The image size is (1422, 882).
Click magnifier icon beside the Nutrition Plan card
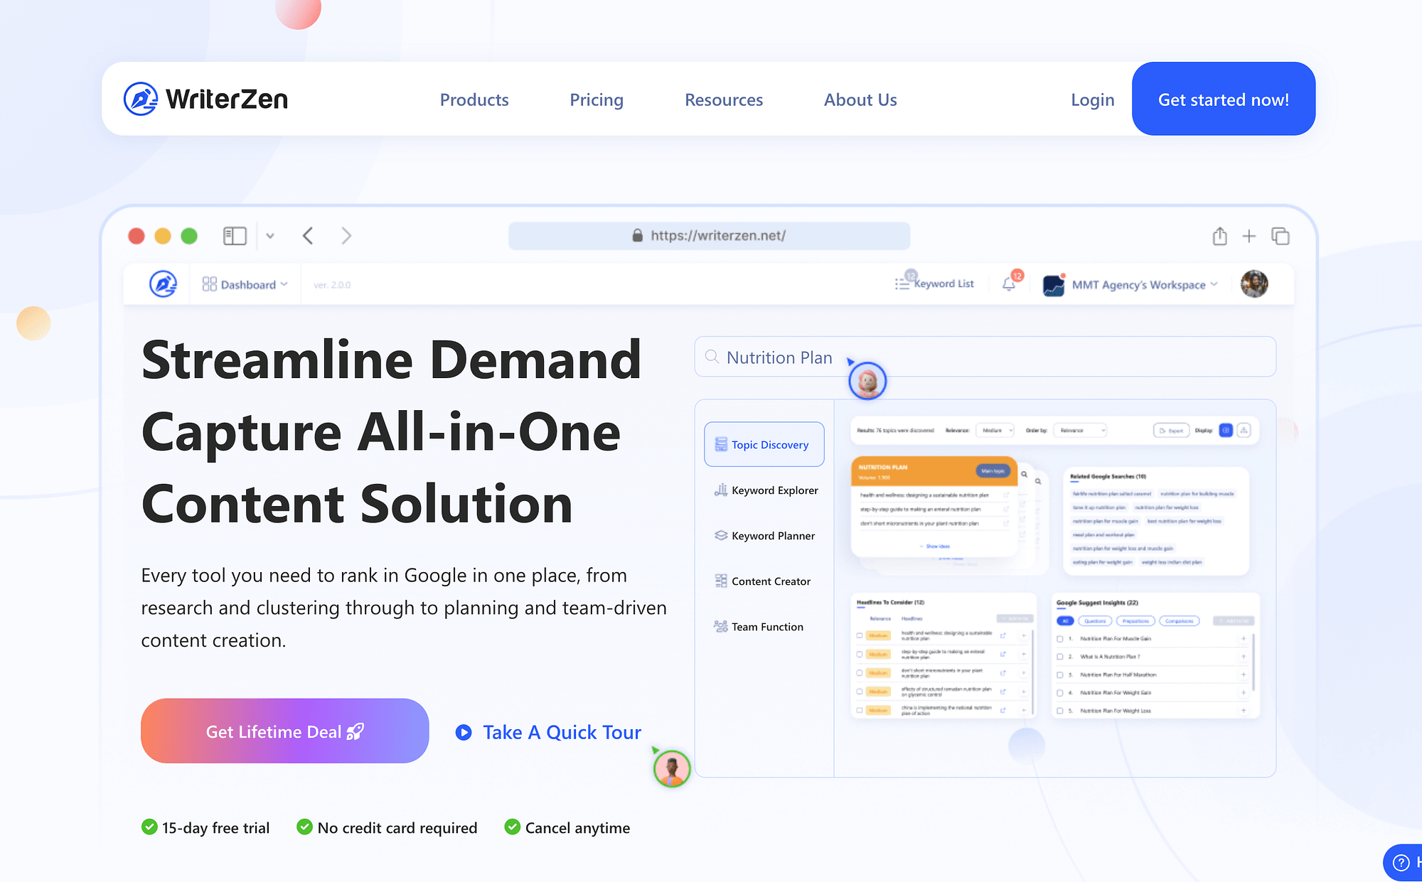coord(1025,474)
